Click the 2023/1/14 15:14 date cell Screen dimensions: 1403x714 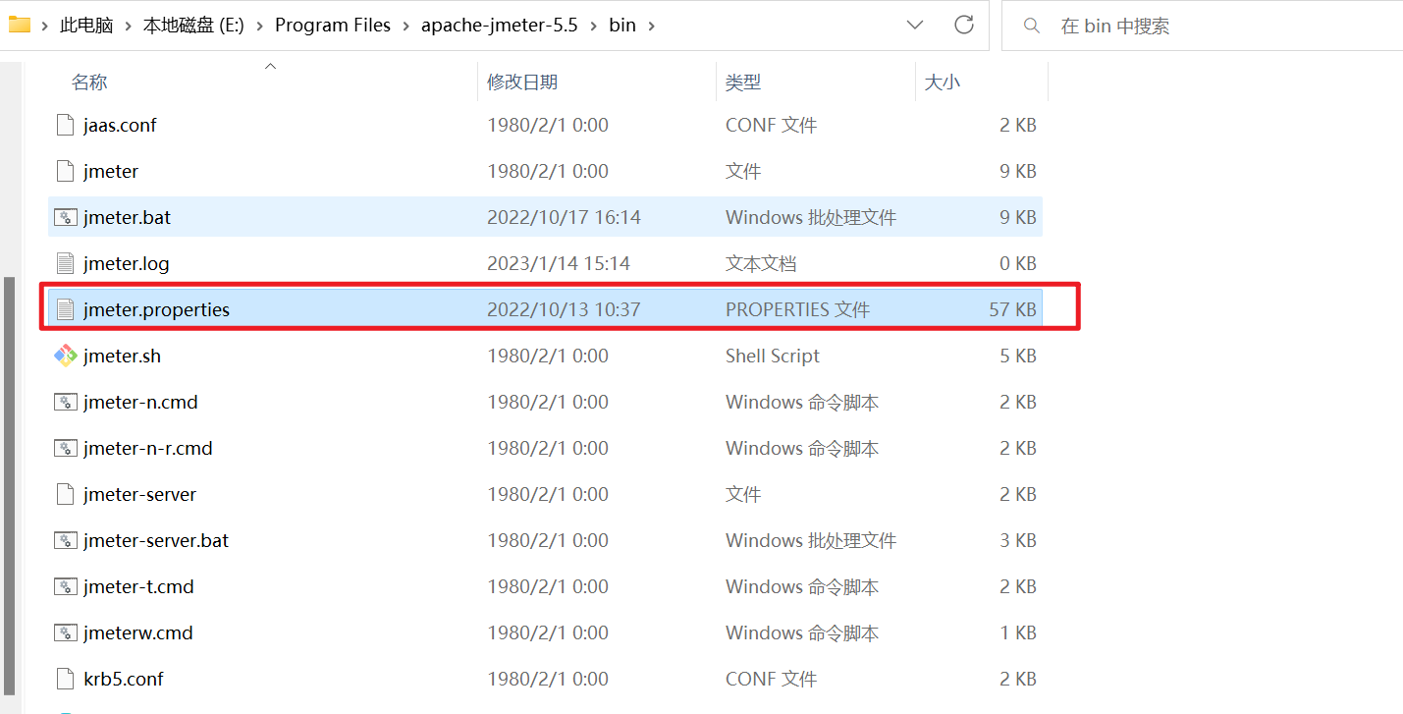point(559,263)
